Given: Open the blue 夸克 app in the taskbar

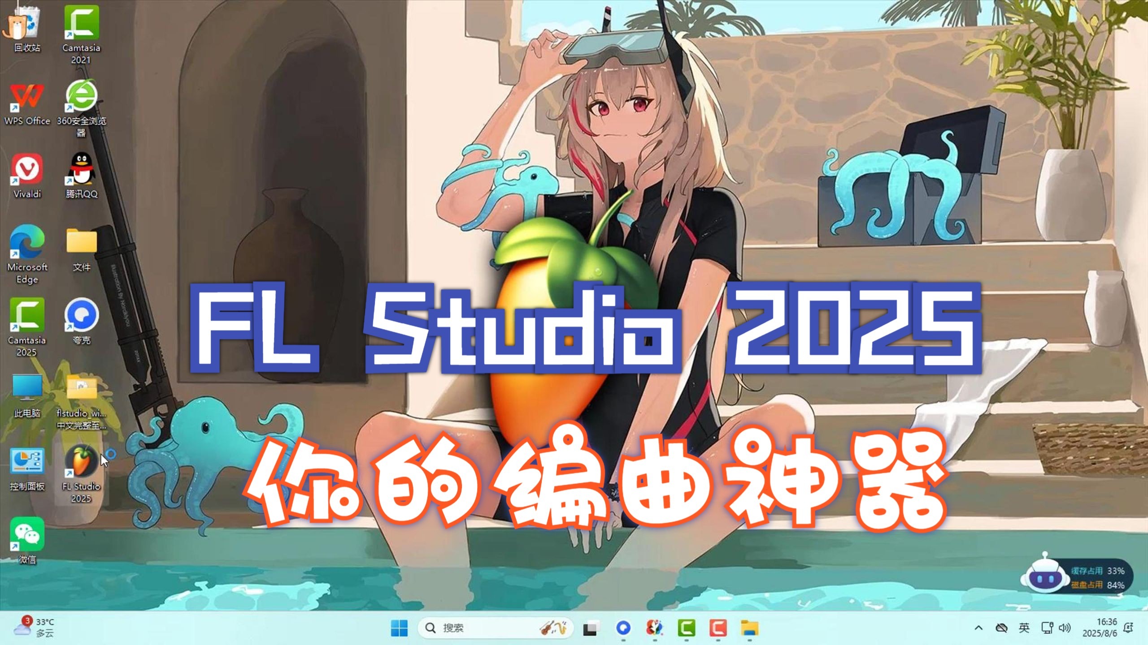Looking at the screenshot, I should [623, 628].
